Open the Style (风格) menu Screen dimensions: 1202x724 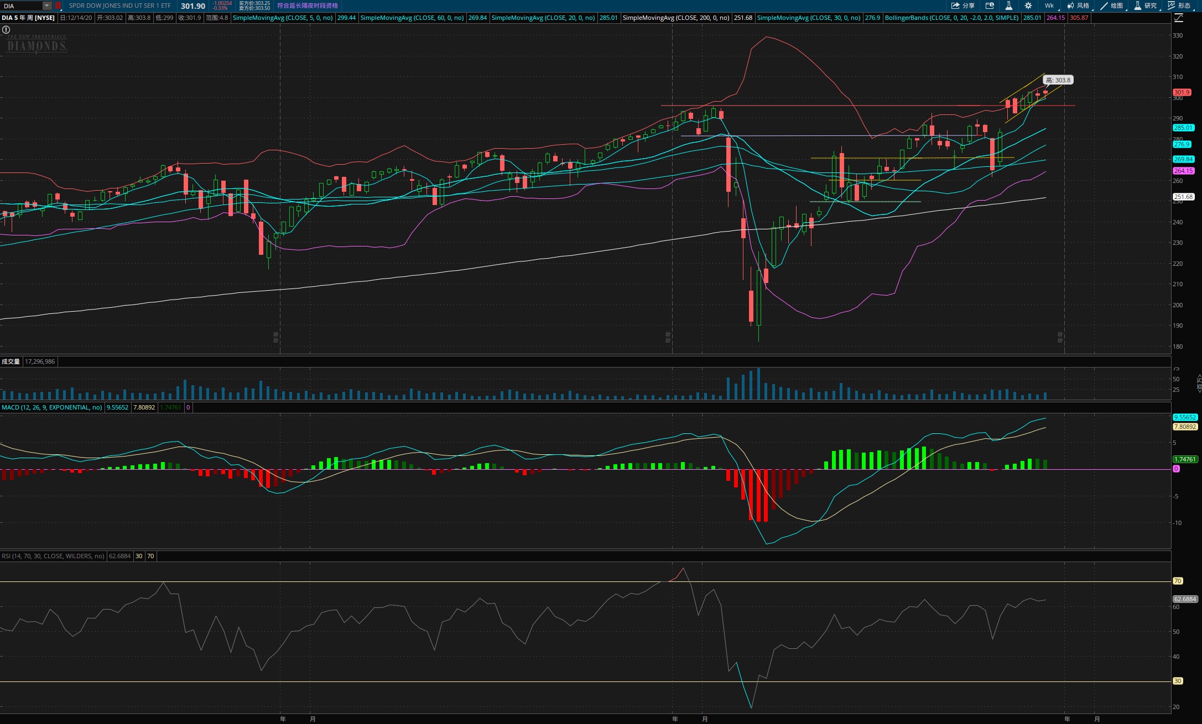1079,6
